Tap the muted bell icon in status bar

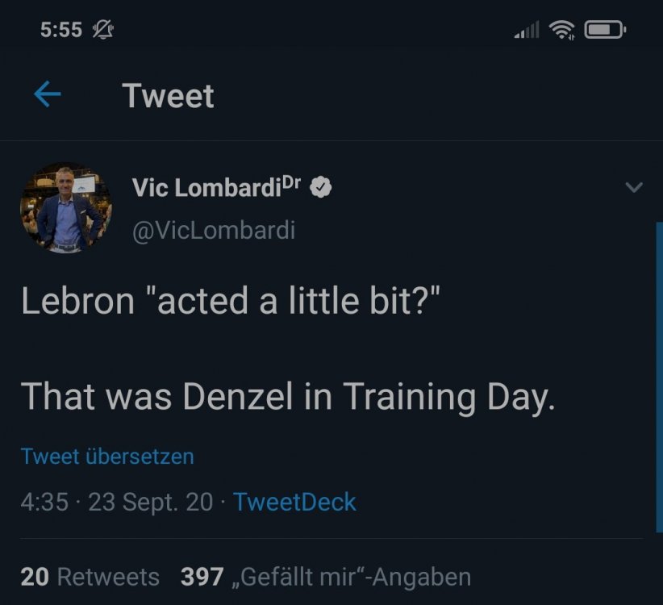[x=103, y=30]
